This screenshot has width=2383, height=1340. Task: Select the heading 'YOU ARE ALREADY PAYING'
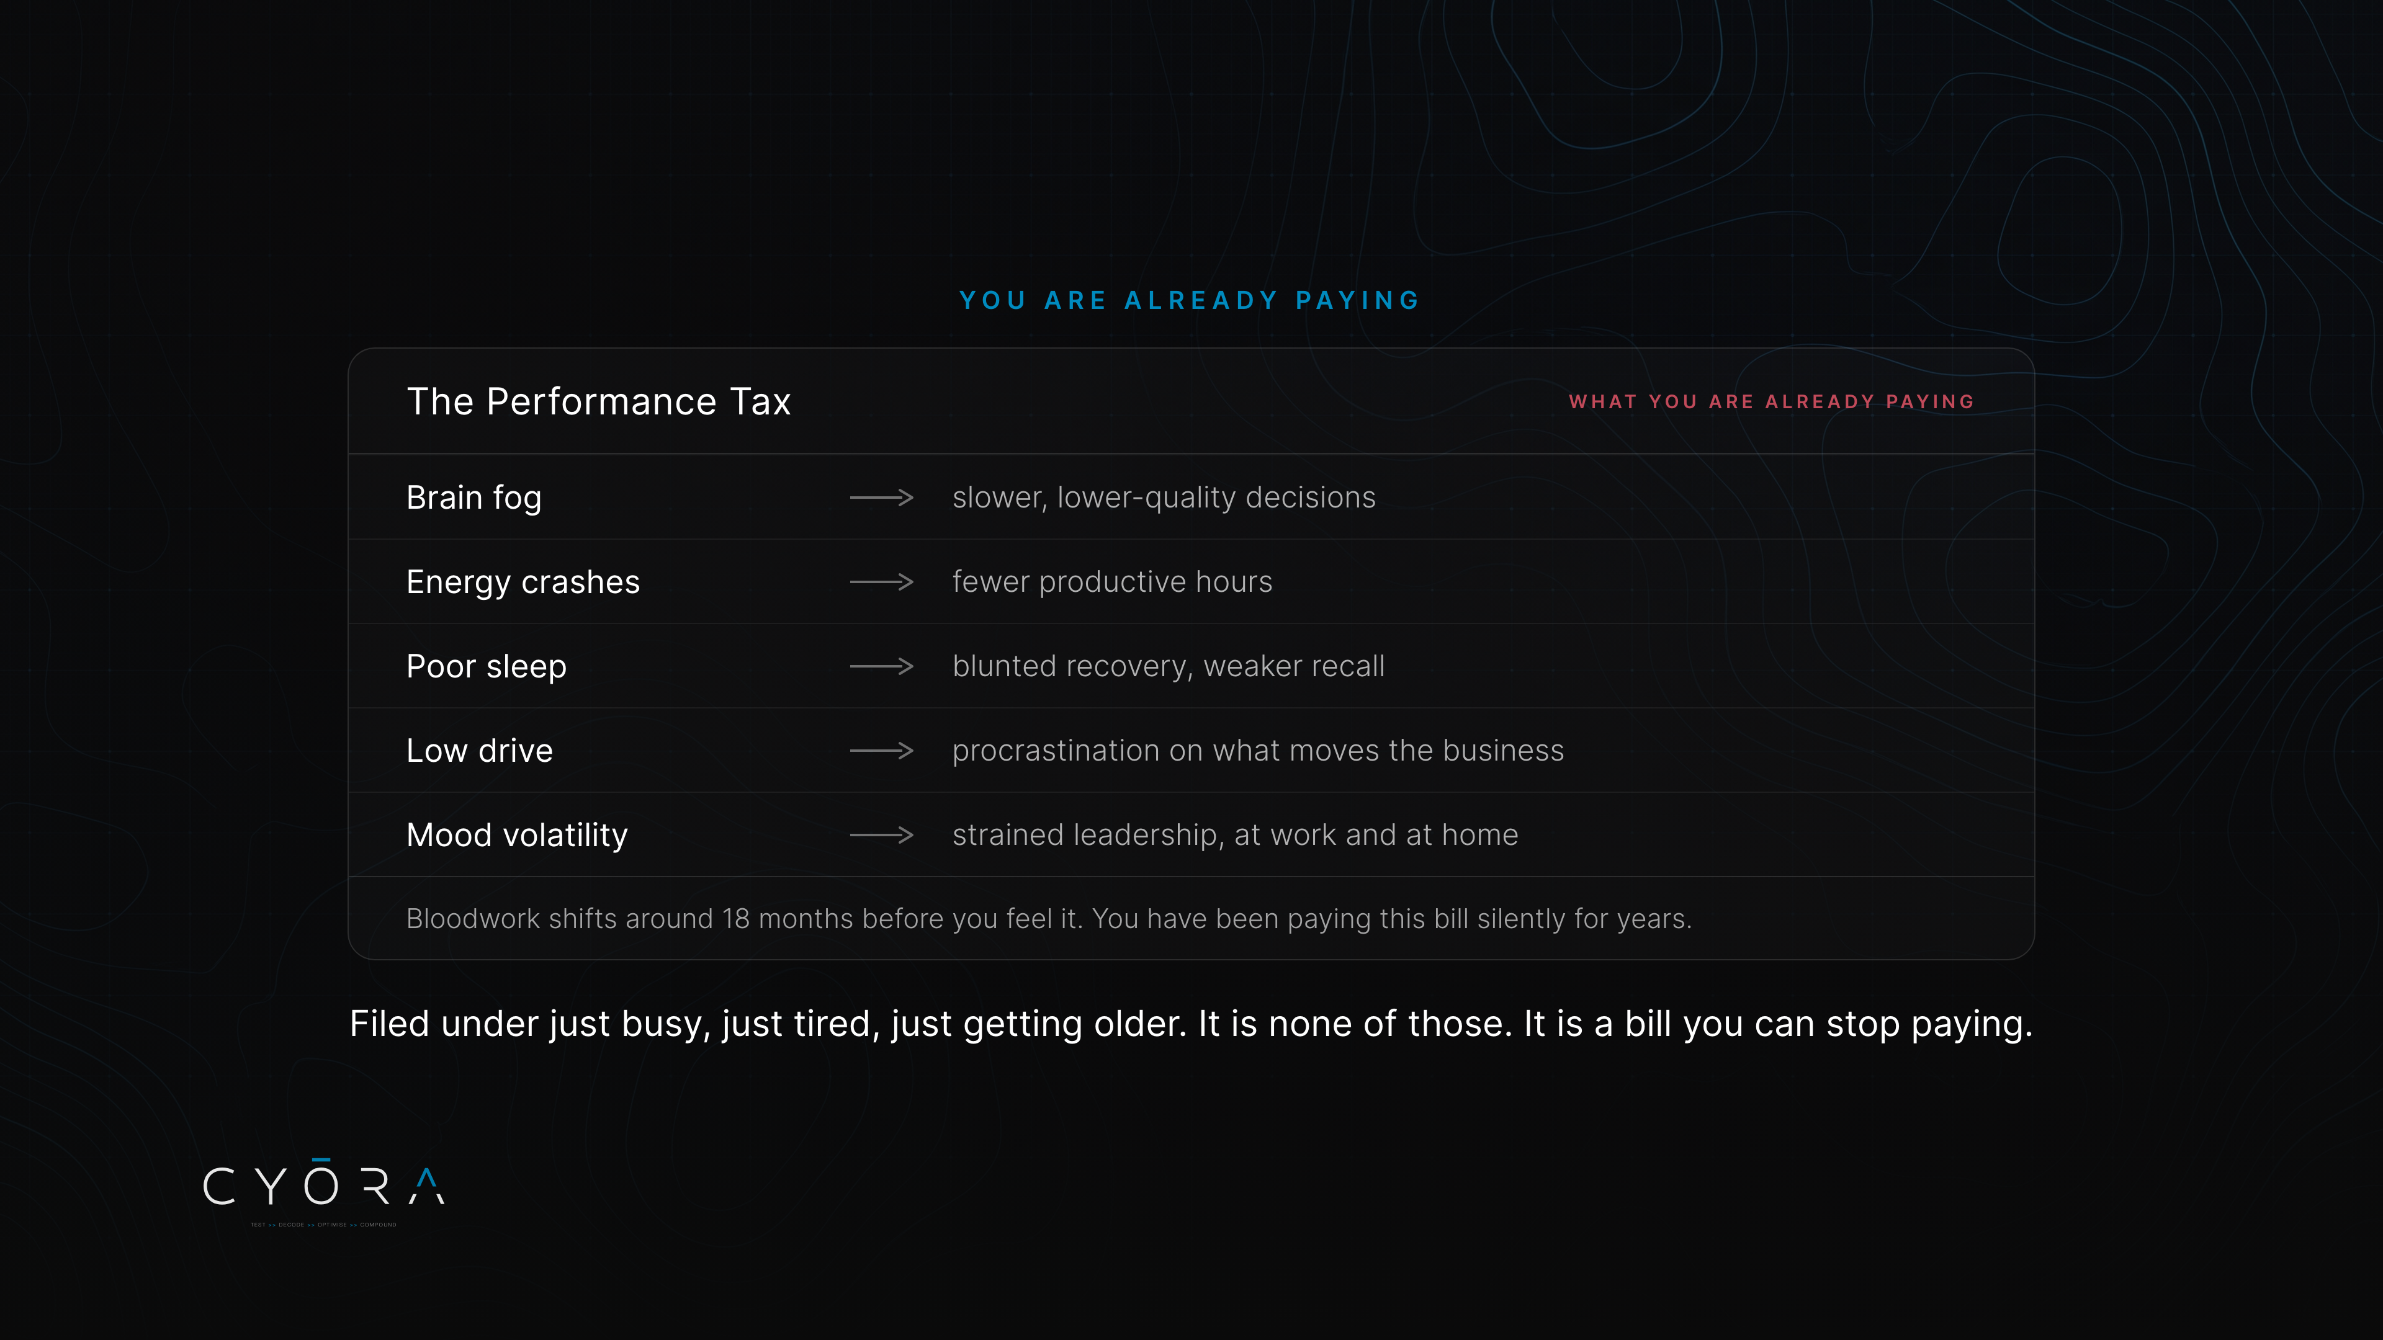tap(1190, 300)
